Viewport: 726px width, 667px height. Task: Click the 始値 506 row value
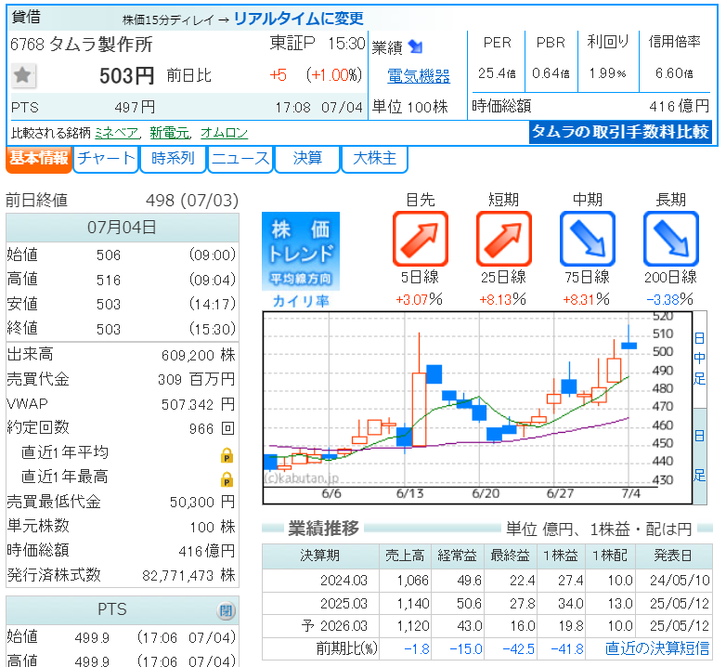pyautogui.click(x=109, y=255)
